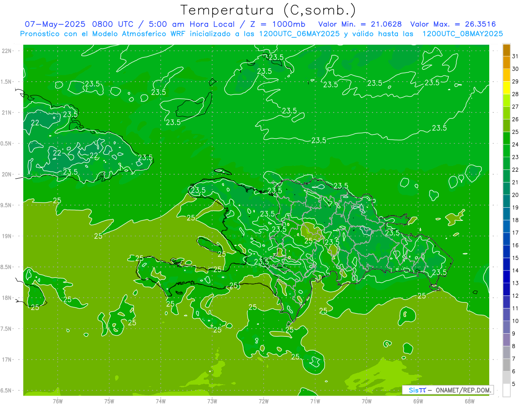The image size is (527, 407).
Task: Click the '76W' longitude label
Action: click(58, 401)
